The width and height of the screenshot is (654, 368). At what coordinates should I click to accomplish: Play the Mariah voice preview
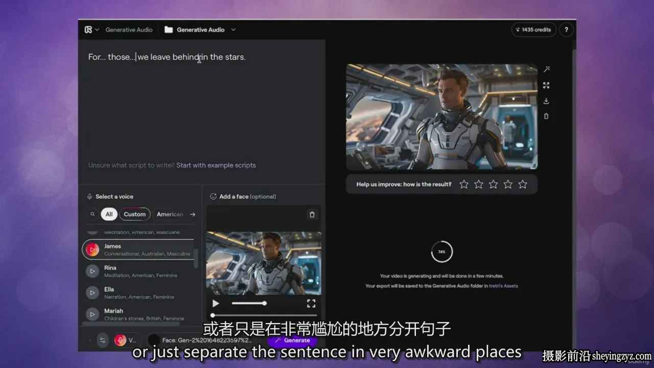(x=92, y=314)
